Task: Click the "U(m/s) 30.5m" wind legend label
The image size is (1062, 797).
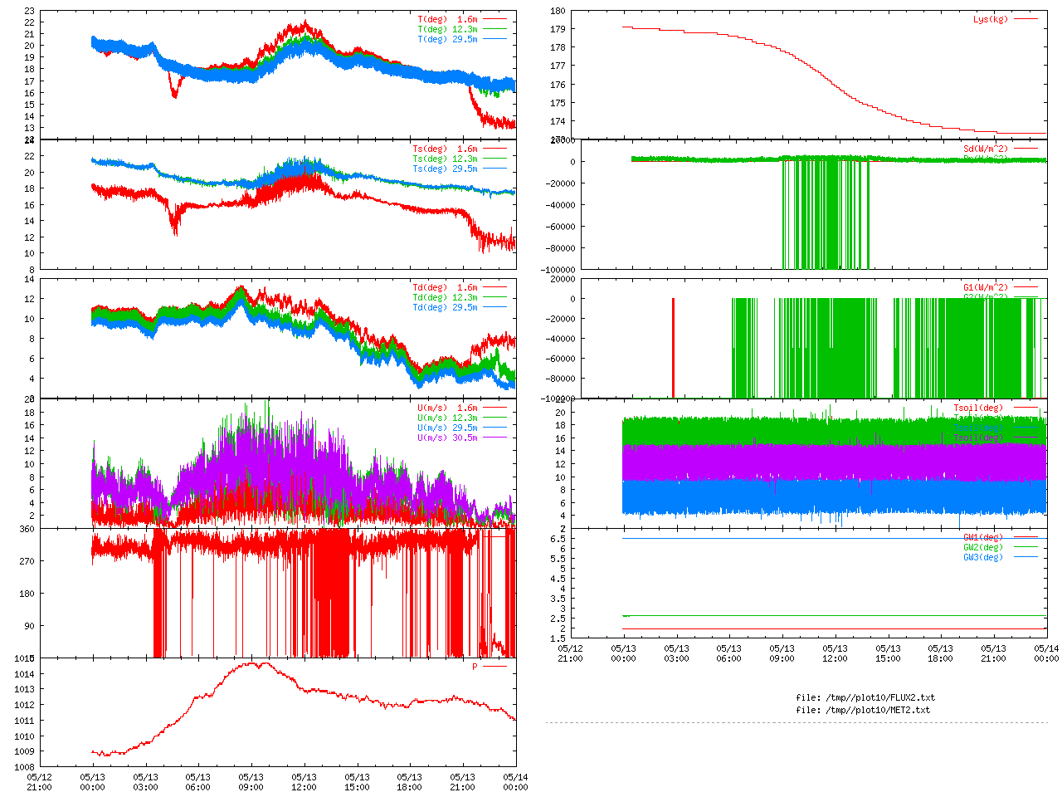Action: pyautogui.click(x=447, y=438)
